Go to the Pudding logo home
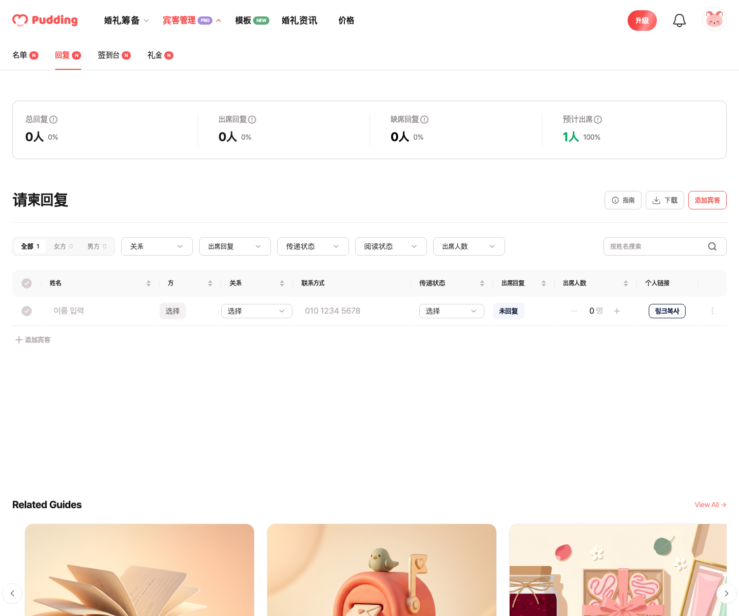The width and height of the screenshot is (739, 616). (x=45, y=20)
